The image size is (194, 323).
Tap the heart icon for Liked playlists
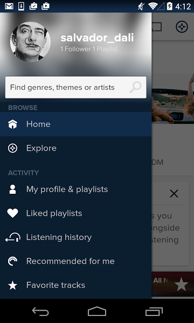(12, 213)
